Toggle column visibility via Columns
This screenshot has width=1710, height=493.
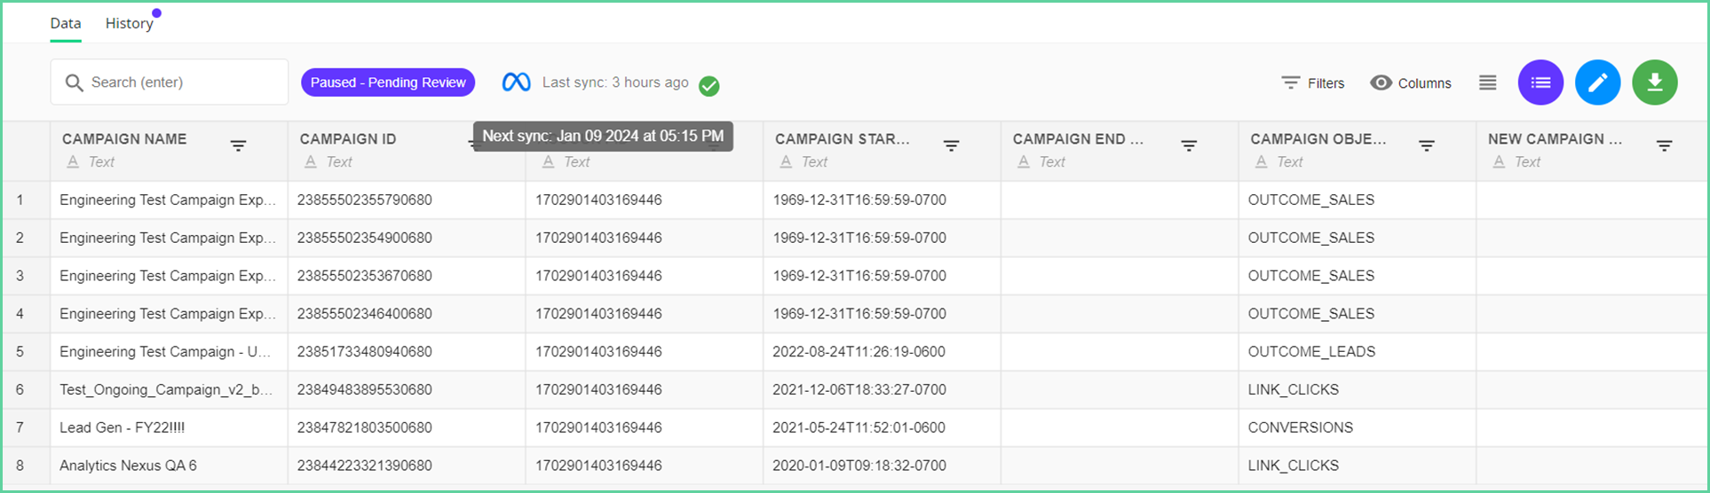click(1410, 82)
